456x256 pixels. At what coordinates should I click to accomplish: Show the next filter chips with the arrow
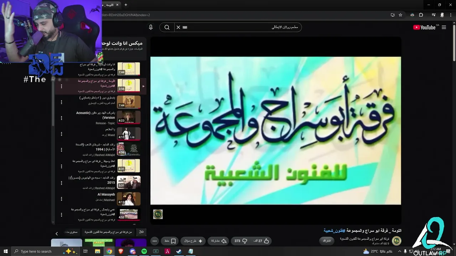tap(56, 234)
